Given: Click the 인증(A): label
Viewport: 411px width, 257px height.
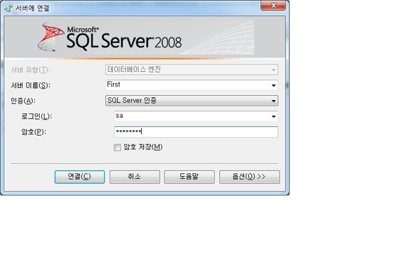Looking at the screenshot, I should pyautogui.click(x=23, y=101).
